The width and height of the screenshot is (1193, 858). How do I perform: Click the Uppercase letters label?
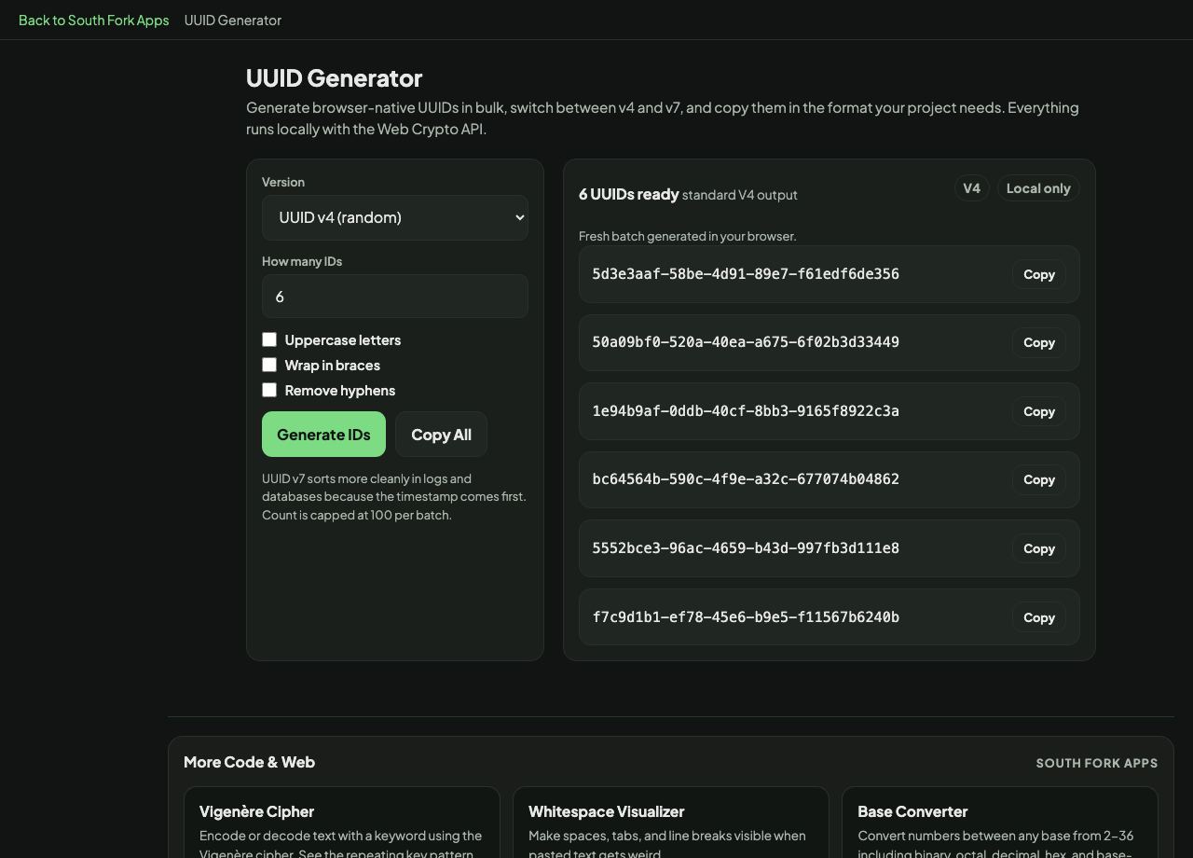click(343, 340)
